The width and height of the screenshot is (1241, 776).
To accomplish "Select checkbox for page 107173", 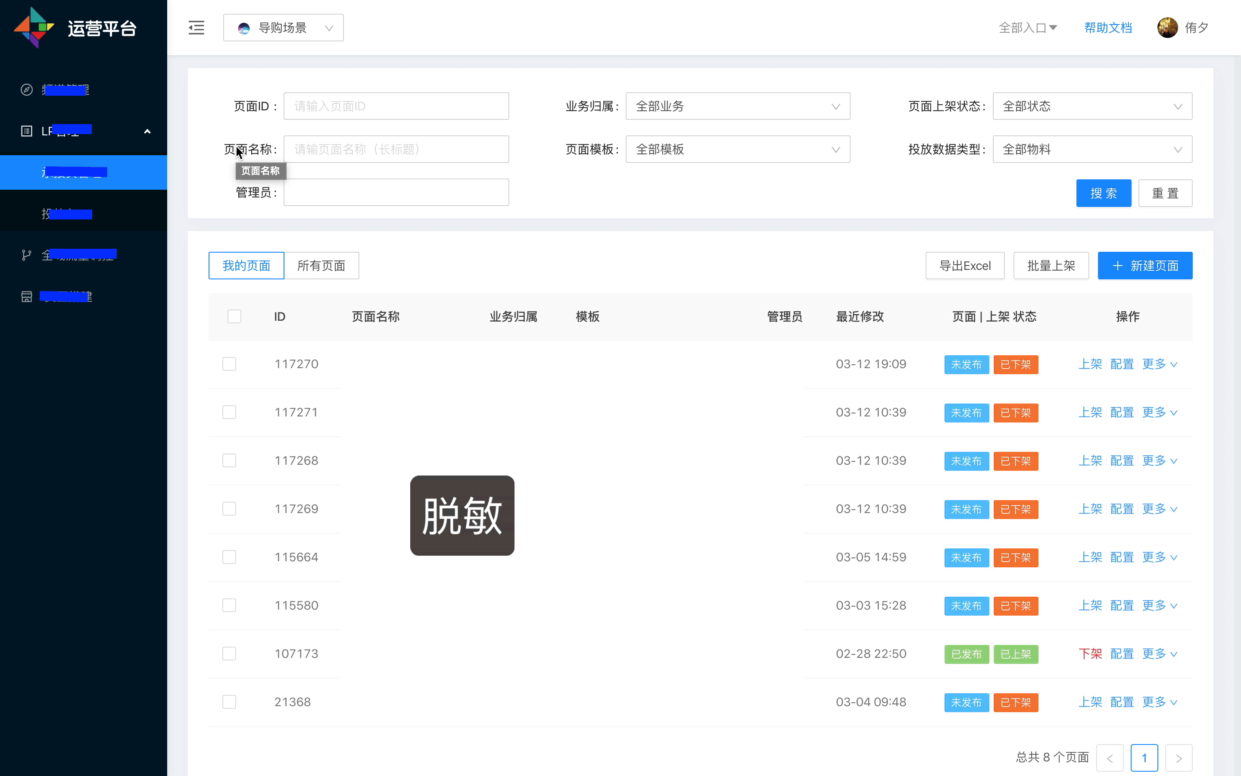I will coord(229,654).
